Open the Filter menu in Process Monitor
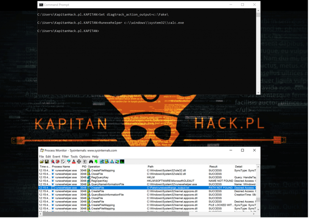The image size is (309, 218). coord(65,157)
